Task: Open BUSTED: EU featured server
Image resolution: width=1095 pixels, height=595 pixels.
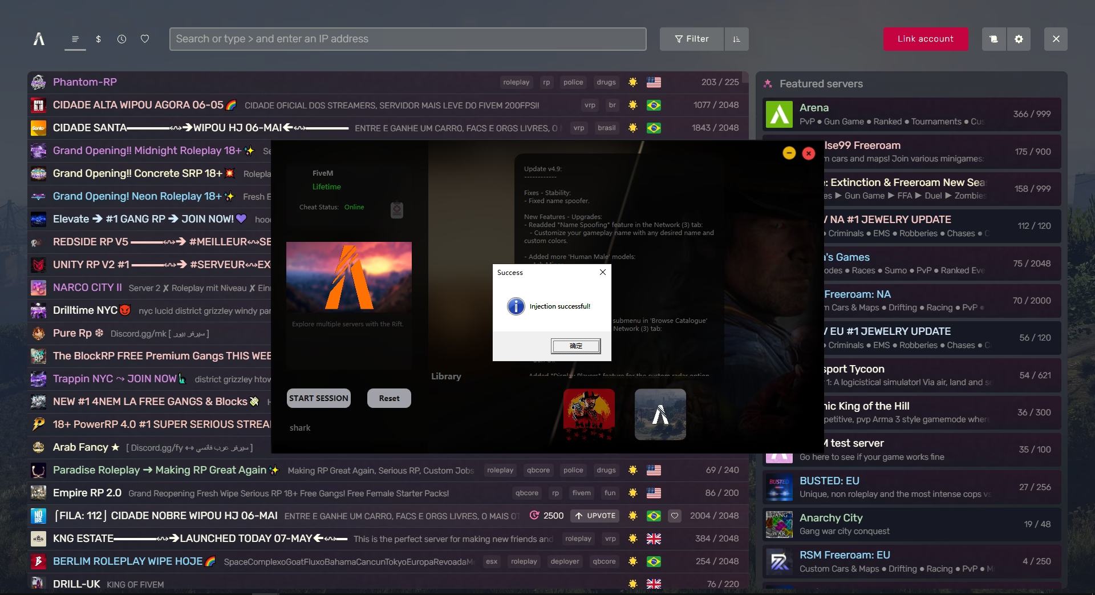Action: 911,487
